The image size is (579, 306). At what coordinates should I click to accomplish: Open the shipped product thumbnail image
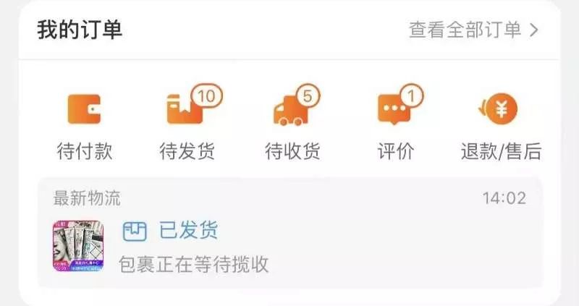click(78, 246)
